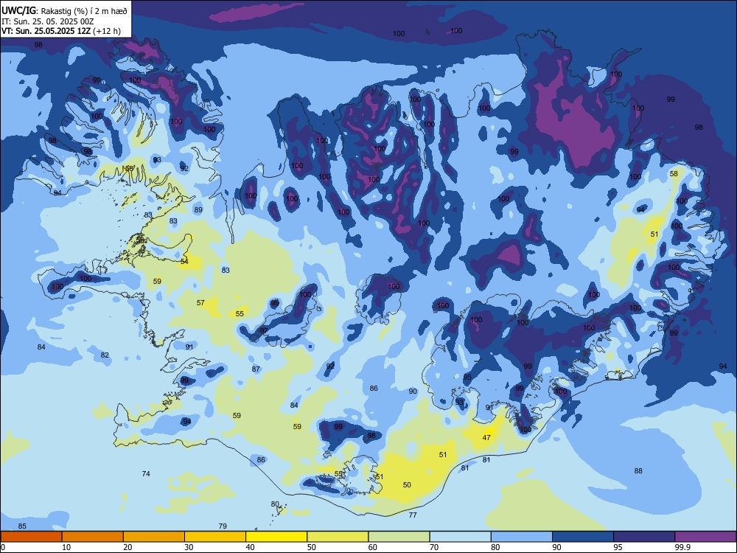Click the dark orange 0–10 legend swatch

click(31, 537)
